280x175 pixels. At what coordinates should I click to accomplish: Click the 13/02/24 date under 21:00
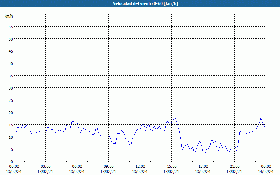[x=234, y=171]
